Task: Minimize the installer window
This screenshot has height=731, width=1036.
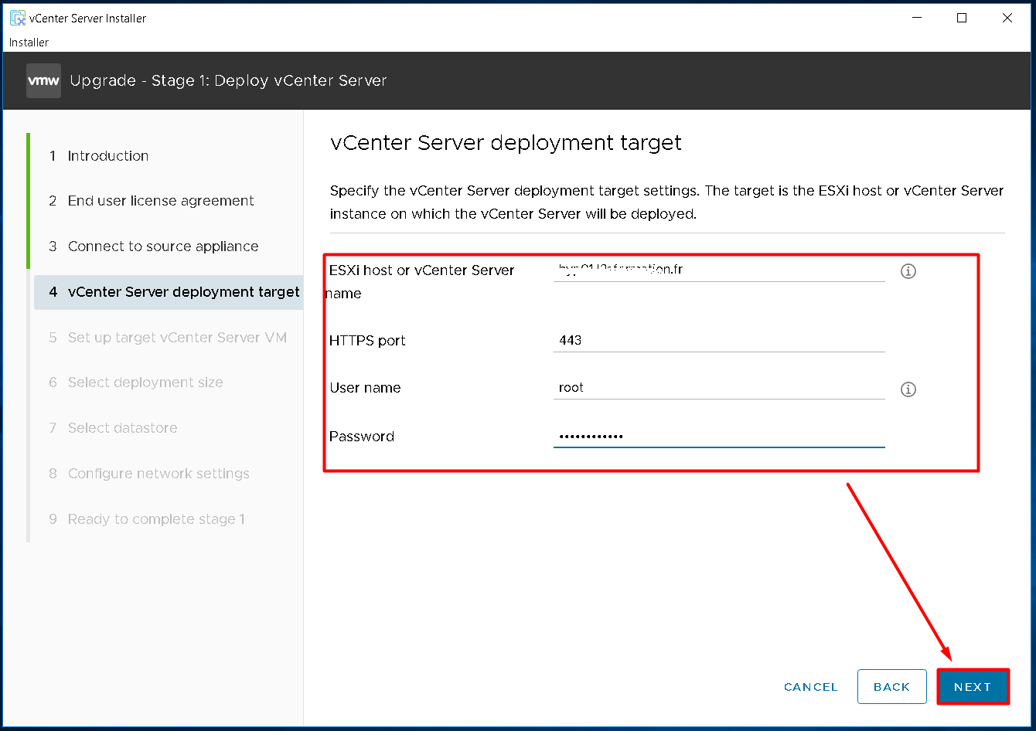Action: point(916,18)
